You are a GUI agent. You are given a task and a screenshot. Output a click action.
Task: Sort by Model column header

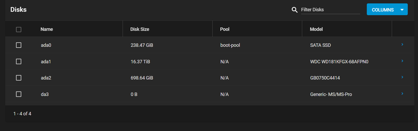pos(316,29)
